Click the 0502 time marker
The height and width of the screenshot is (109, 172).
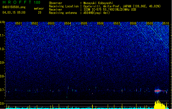pos(35,23)
